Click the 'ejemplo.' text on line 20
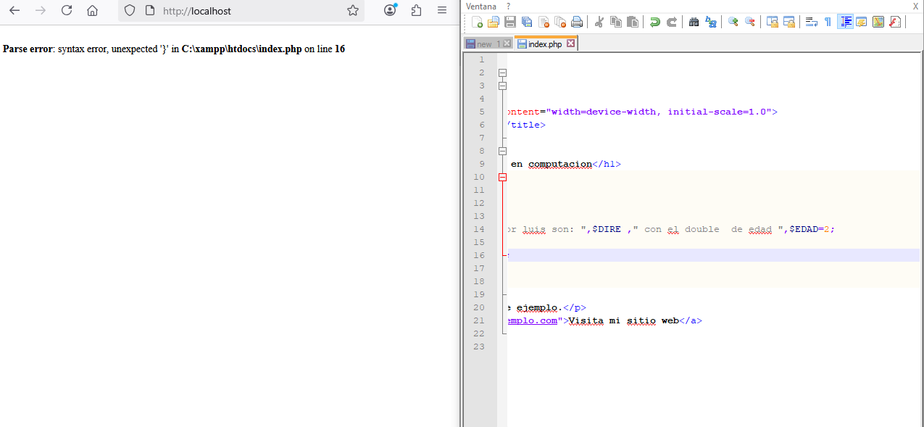 (x=539, y=307)
